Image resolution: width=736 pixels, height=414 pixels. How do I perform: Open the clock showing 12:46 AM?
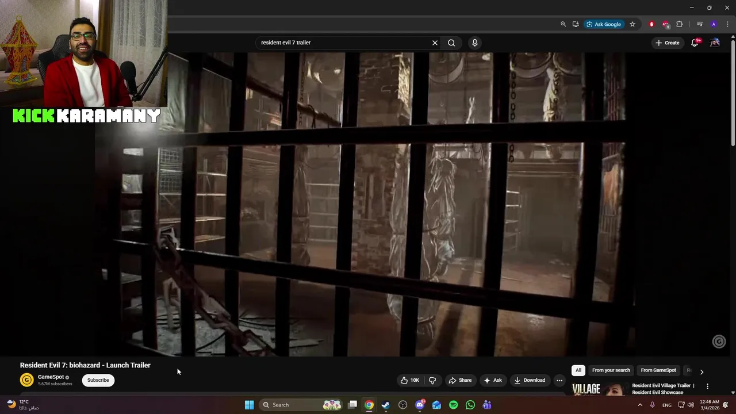pos(710,405)
